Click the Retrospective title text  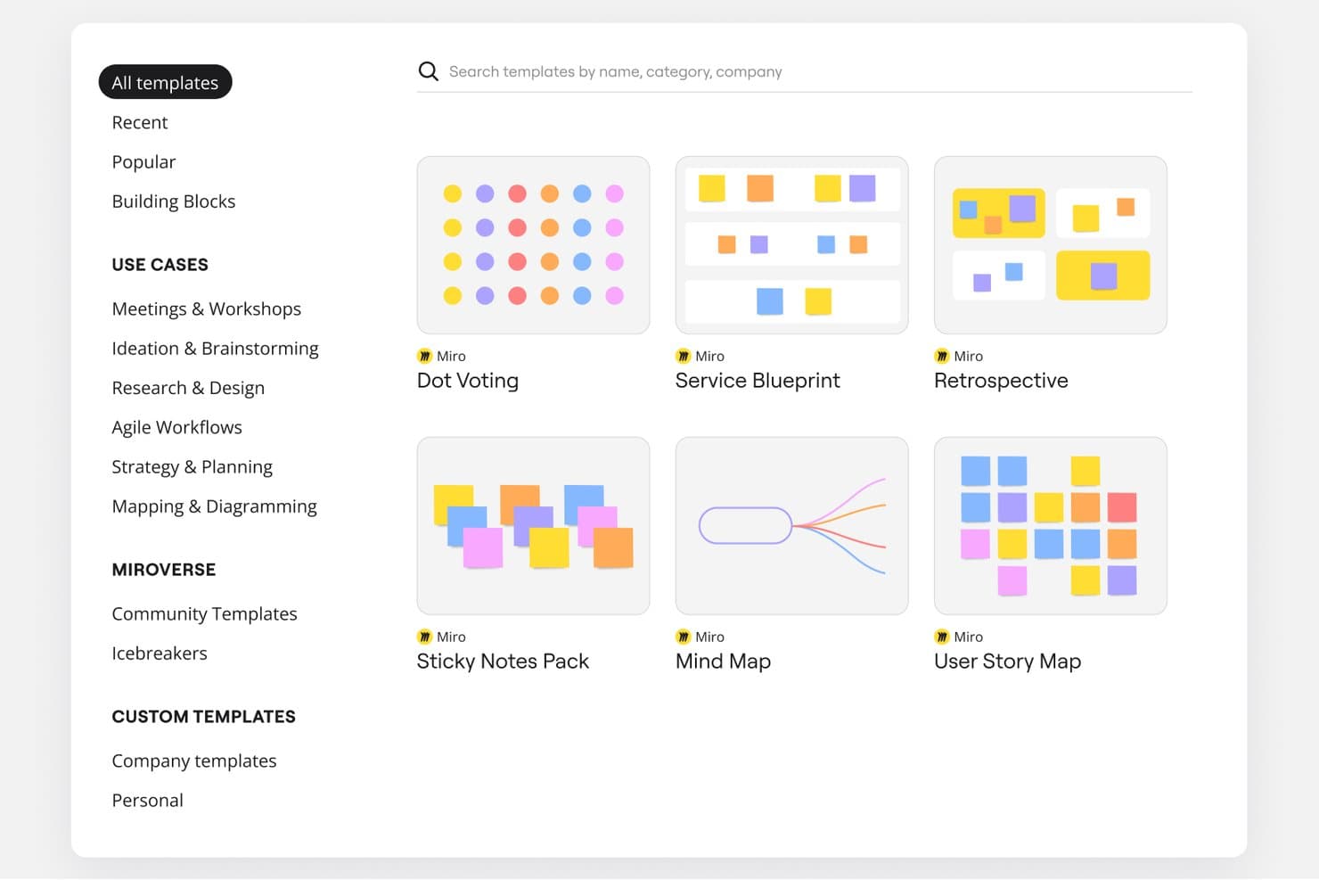tap(1001, 381)
